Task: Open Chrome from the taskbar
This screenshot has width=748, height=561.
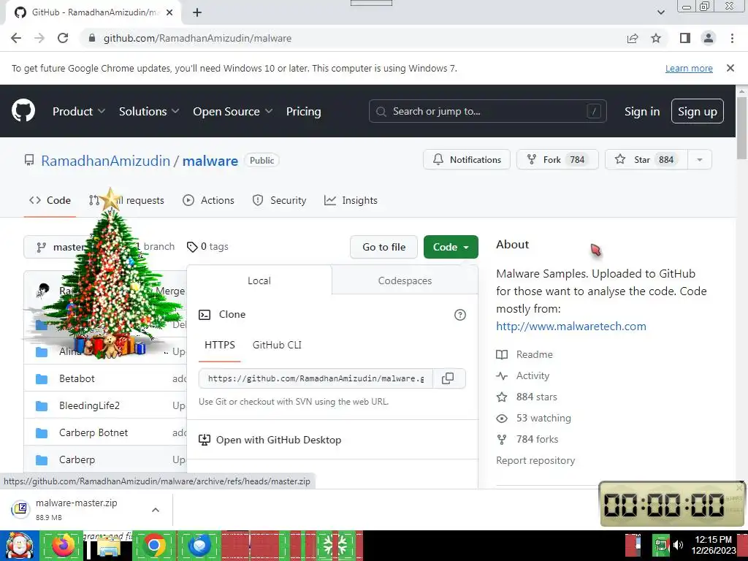Action: (153, 546)
